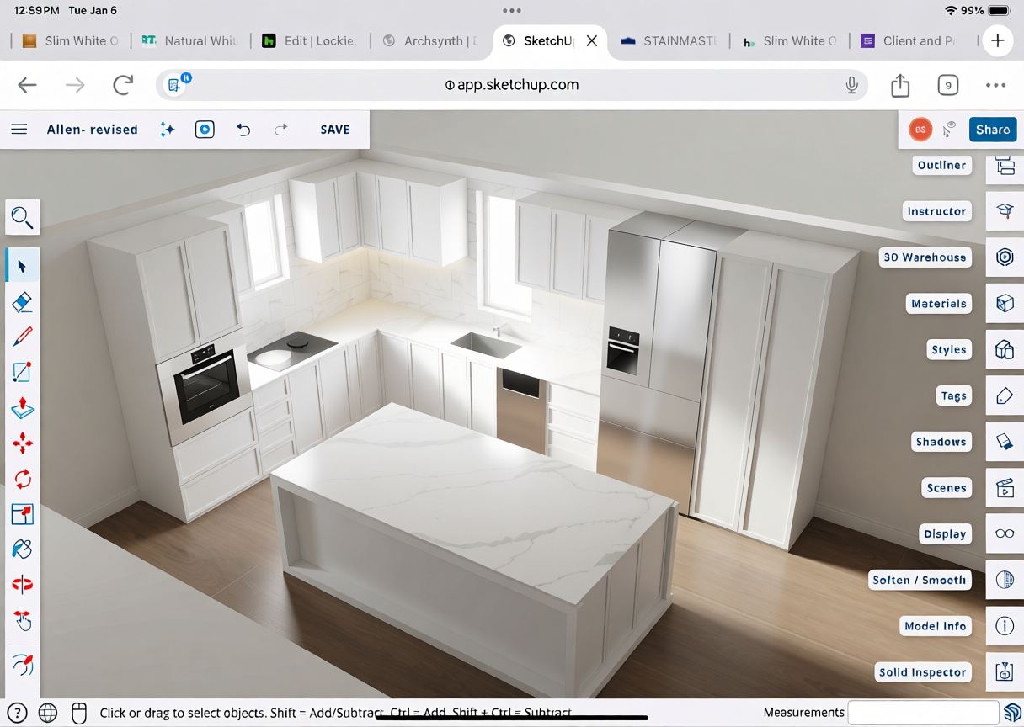Viewport: 1024px width, 727px height.
Task: Select the Eraser tool in left toolbar
Action: pos(23,302)
